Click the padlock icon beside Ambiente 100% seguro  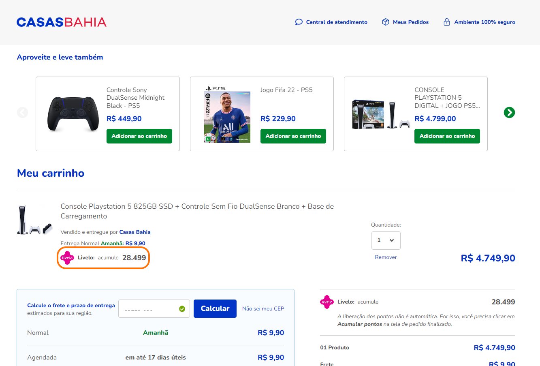[x=447, y=22]
